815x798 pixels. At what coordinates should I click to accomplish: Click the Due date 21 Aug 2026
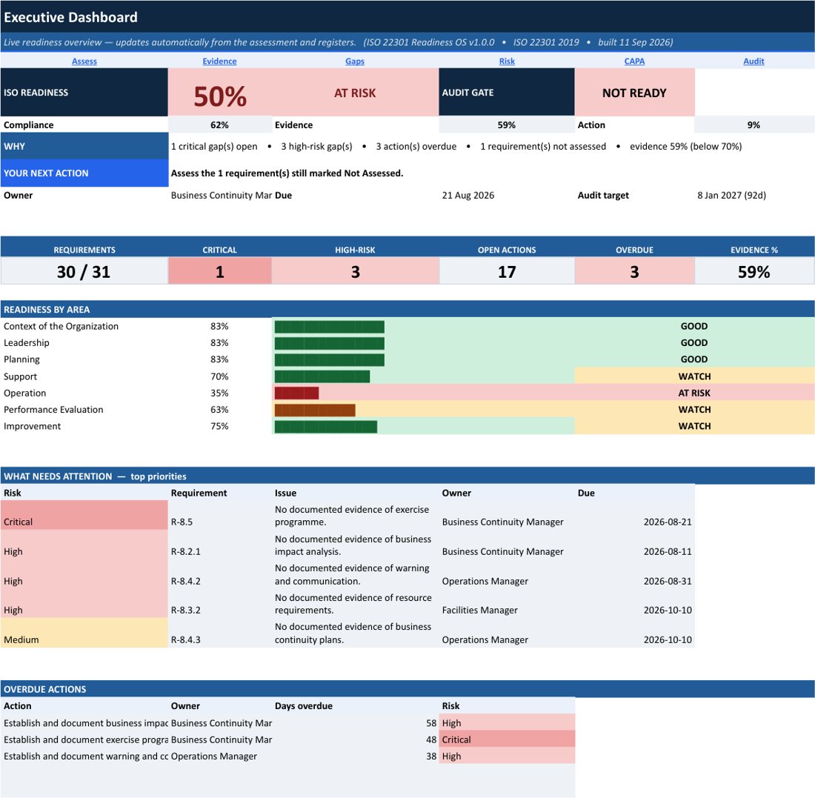click(468, 196)
